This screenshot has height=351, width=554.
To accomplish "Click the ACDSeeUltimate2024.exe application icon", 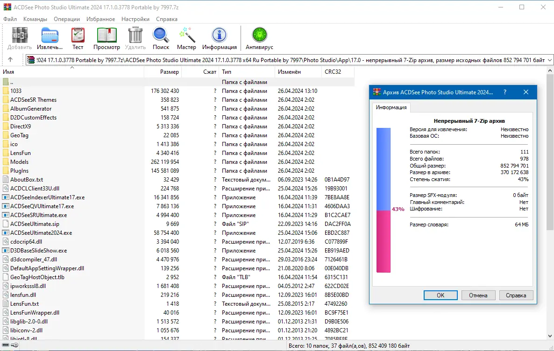I will [5, 233].
